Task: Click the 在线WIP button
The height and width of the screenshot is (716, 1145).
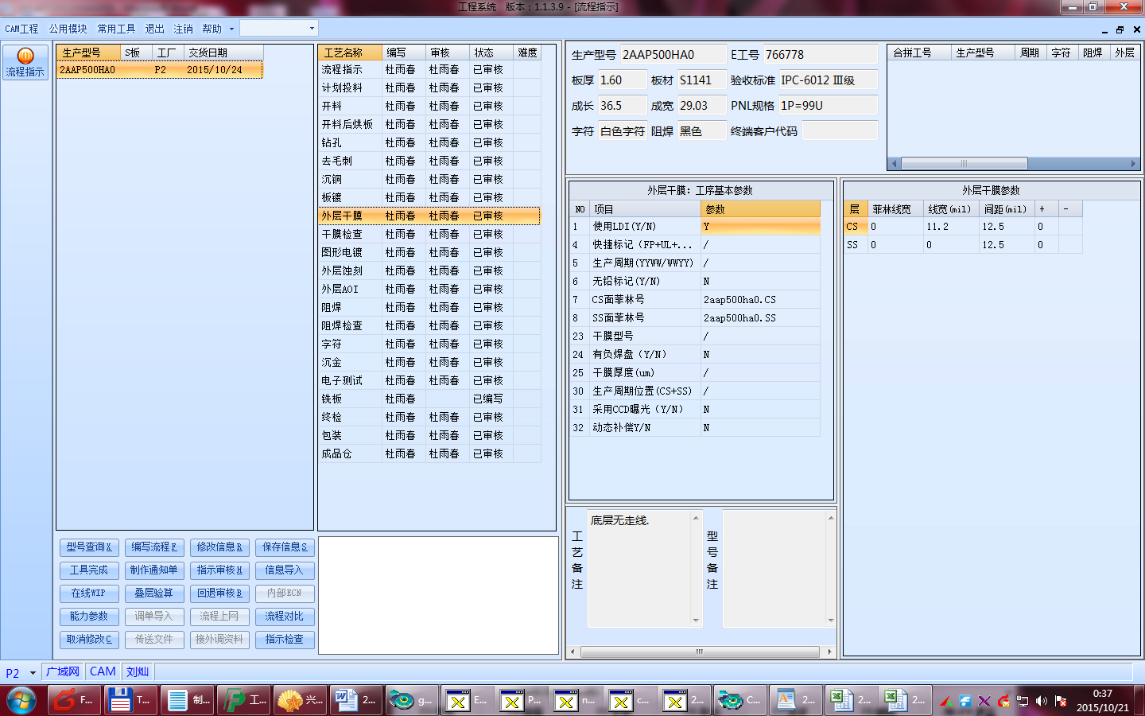Action: (x=89, y=593)
